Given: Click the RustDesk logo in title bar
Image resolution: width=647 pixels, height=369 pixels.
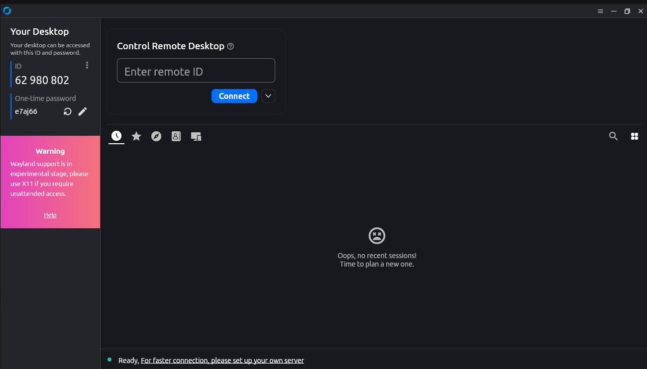Looking at the screenshot, I should coord(7,11).
